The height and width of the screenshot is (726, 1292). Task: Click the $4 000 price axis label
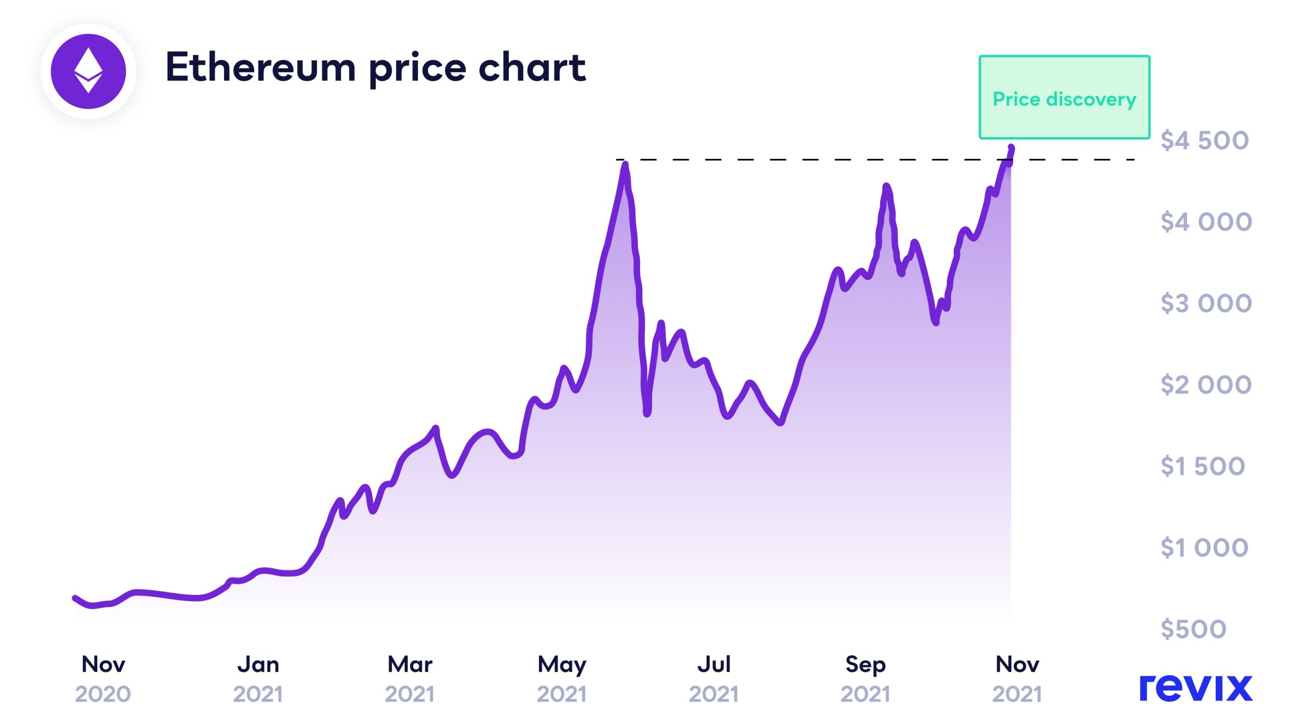tap(1206, 222)
